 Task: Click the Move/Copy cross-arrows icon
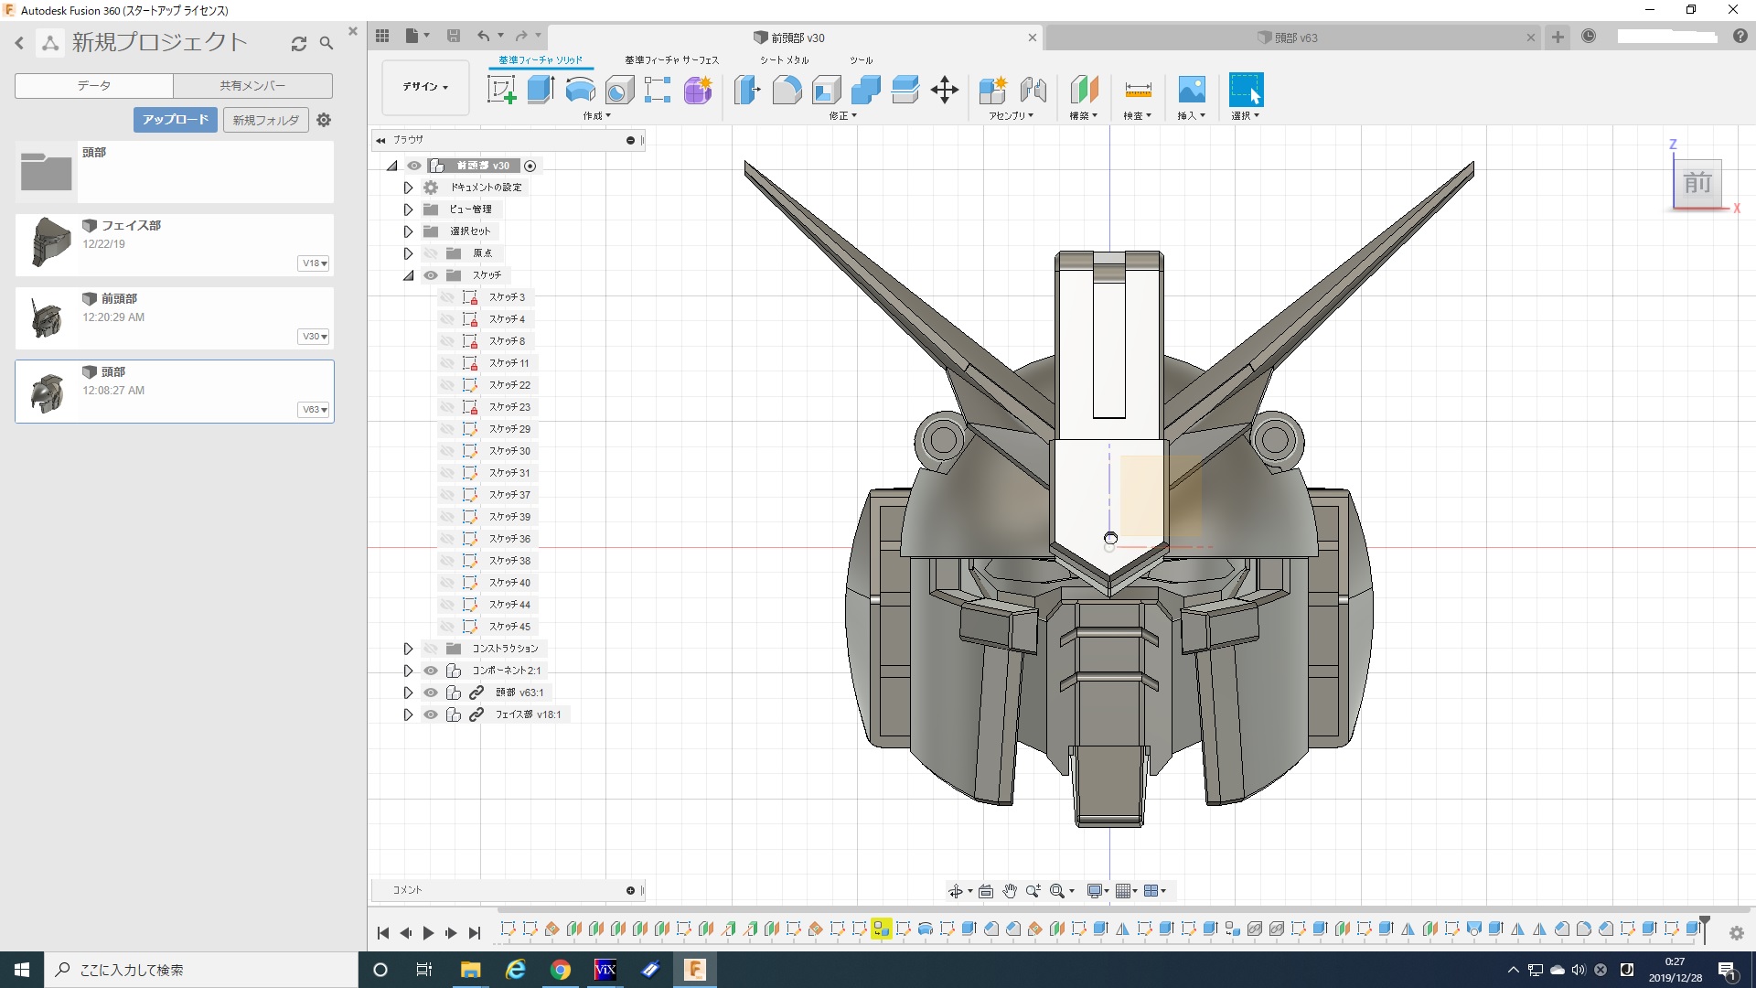click(944, 90)
